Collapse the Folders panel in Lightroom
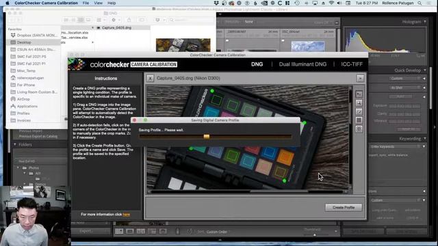The height and width of the screenshot is (246, 438). click(x=15, y=144)
